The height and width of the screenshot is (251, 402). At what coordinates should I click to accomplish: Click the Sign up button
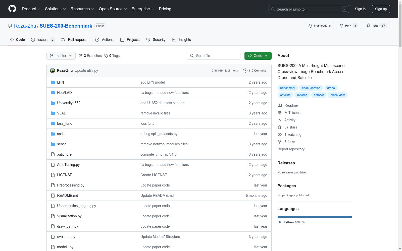pyautogui.click(x=381, y=9)
